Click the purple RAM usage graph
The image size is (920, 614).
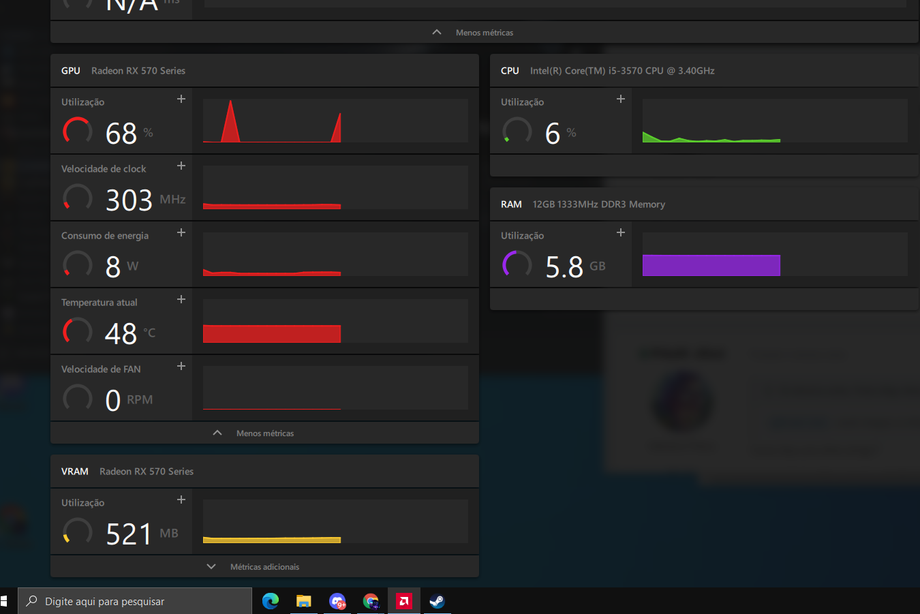[x=775, y=254]
